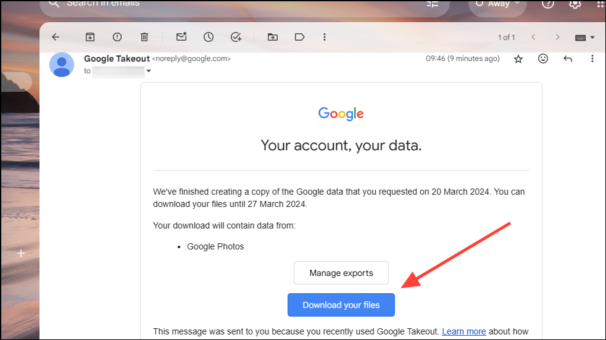The height and width of the screenshot is (340, 606).
Task: Open the toolbar More options menu
Action: (324, 37)
